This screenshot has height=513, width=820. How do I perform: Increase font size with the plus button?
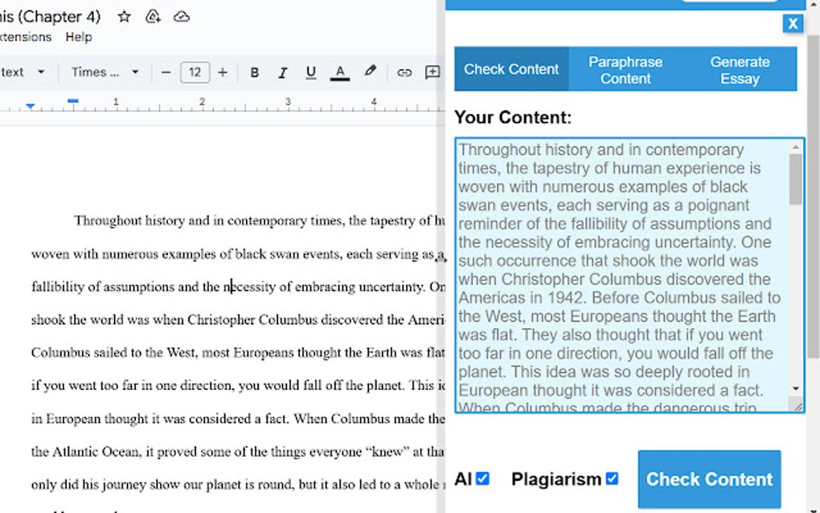(223, 72)
